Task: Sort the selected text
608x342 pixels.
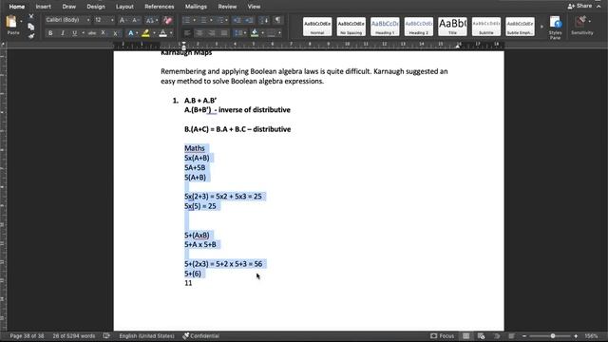Action: click(x=264, y=20)
